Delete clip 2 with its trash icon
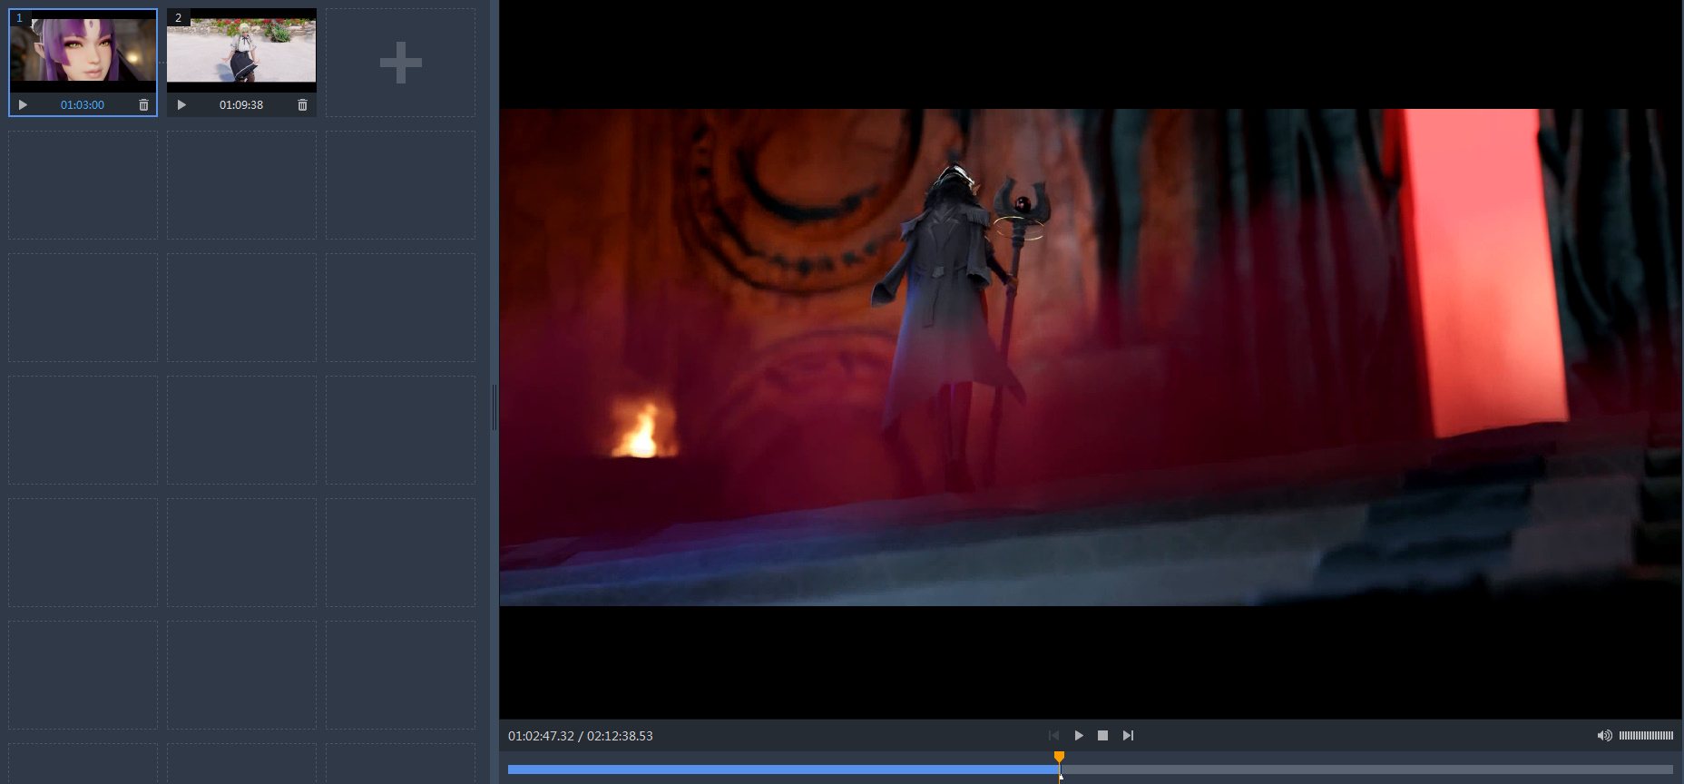 (302, 105)
